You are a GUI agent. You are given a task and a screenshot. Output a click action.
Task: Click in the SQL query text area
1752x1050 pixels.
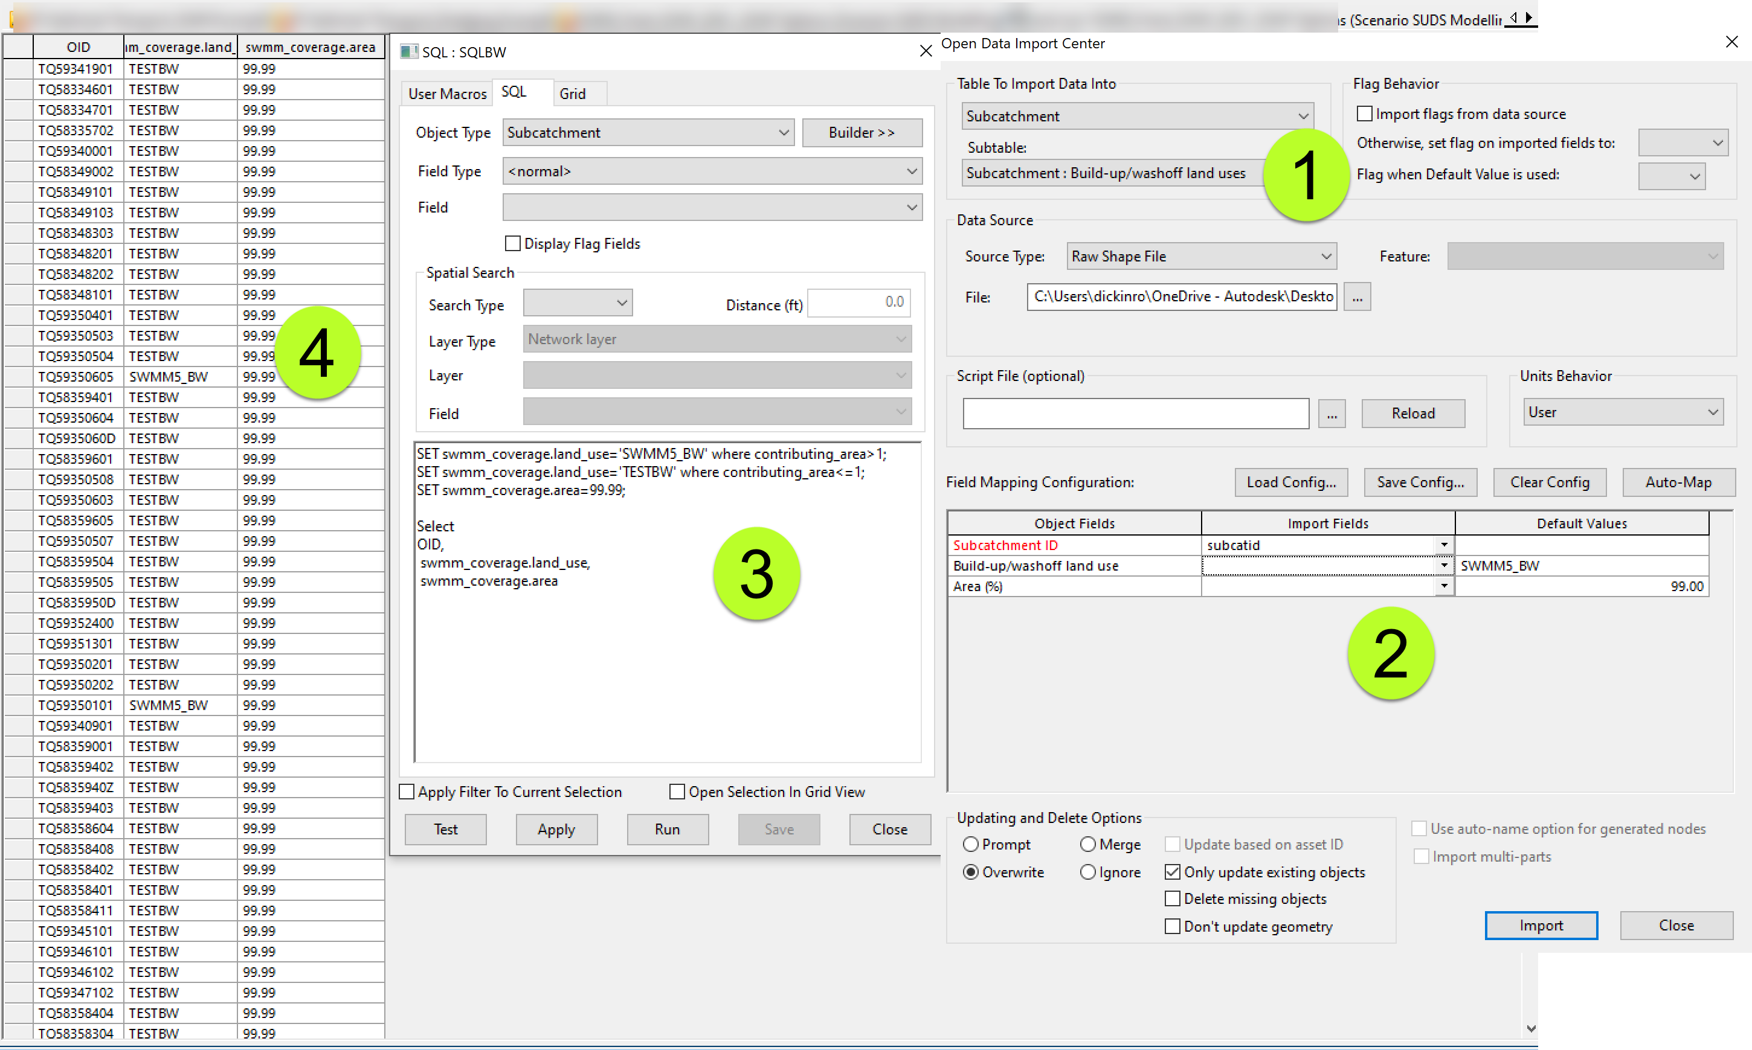pos(667,672)
